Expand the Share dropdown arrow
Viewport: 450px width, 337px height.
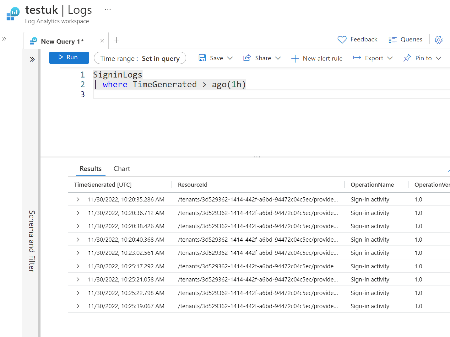coord(278,58)
